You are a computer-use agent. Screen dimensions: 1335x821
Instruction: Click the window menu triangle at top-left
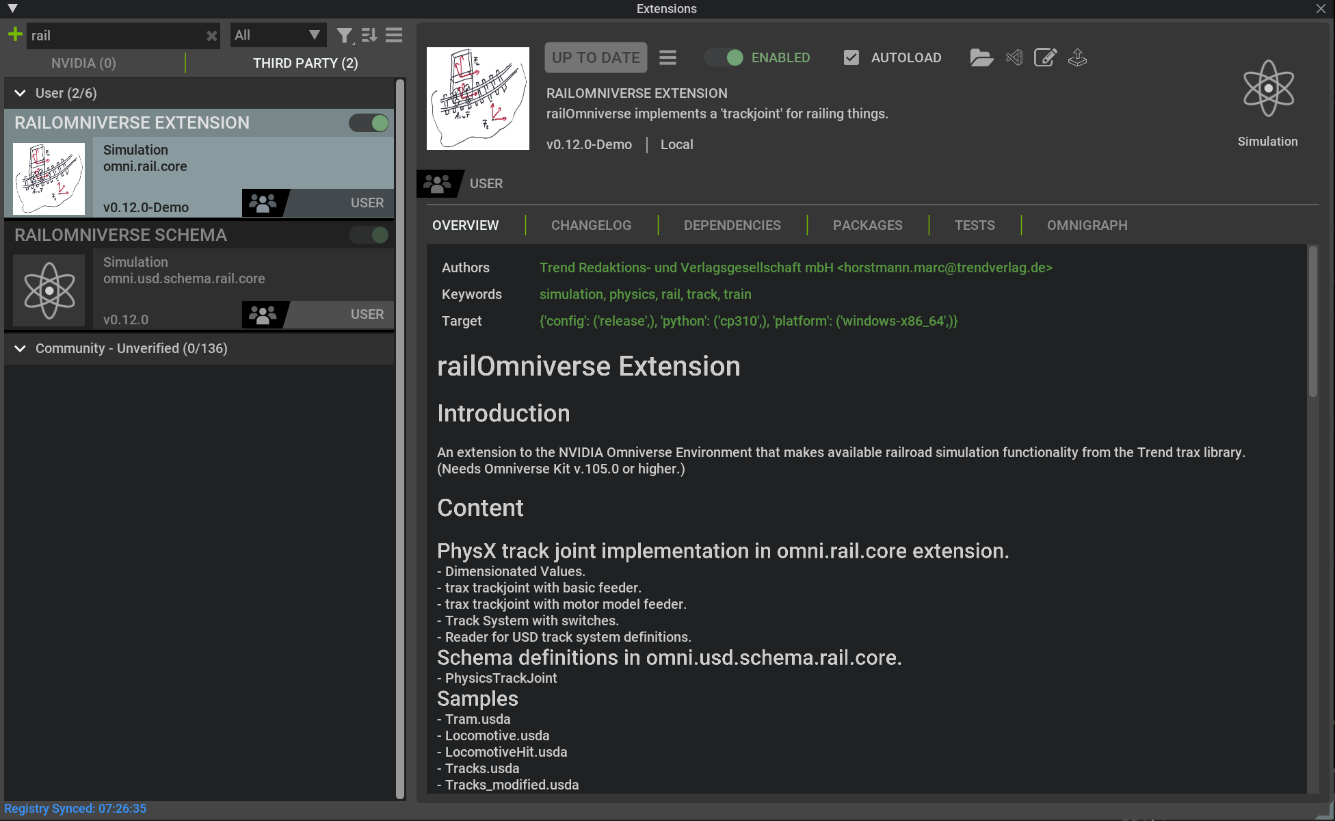(x=12, y=9)
